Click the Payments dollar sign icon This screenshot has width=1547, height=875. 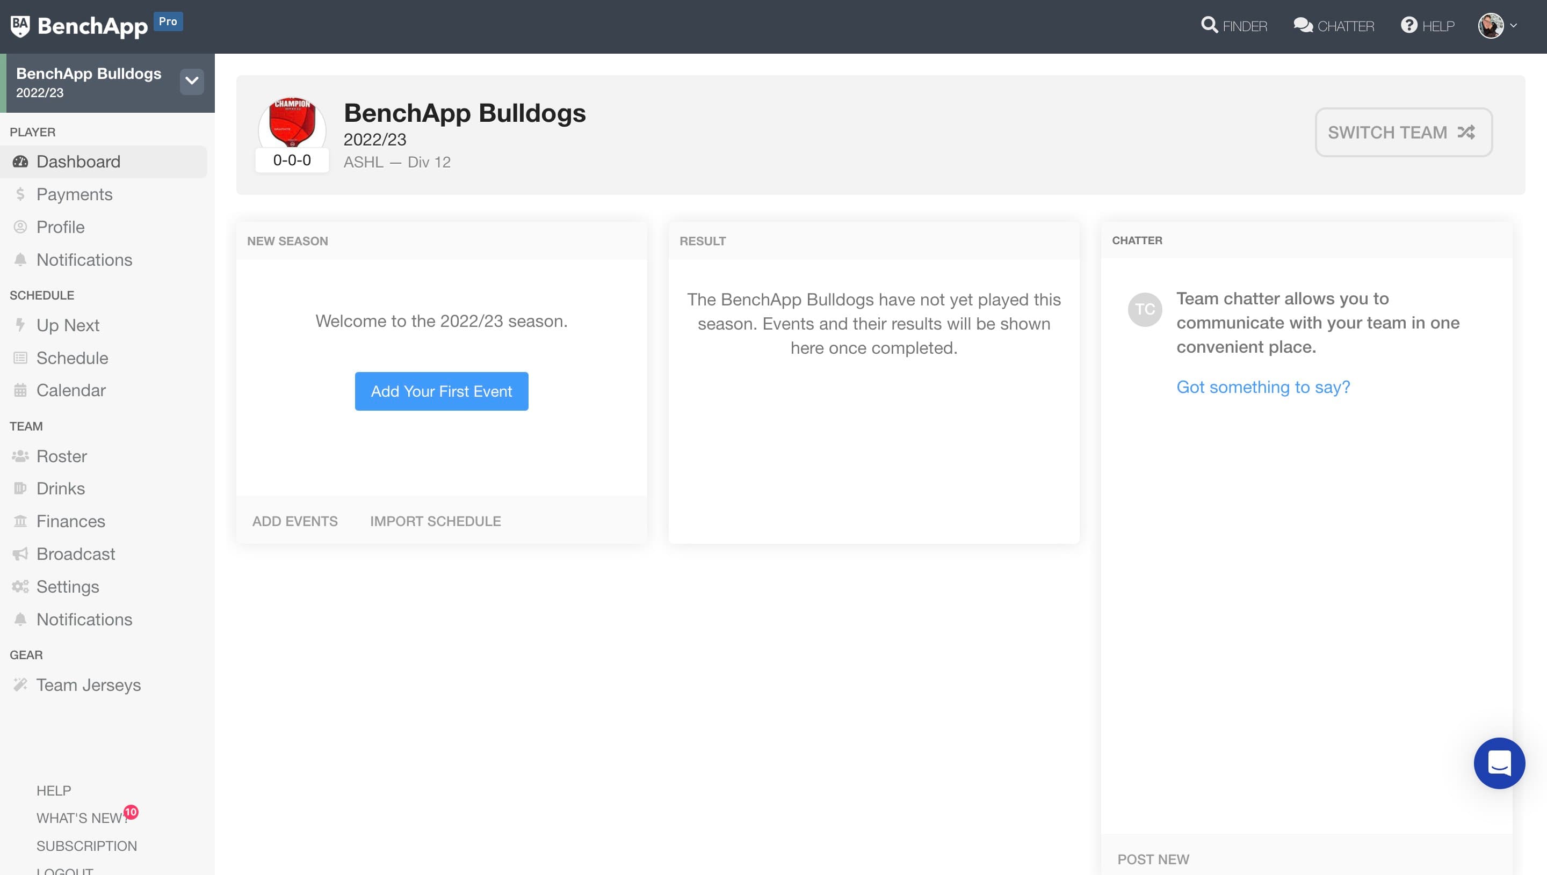coord(20,194)
